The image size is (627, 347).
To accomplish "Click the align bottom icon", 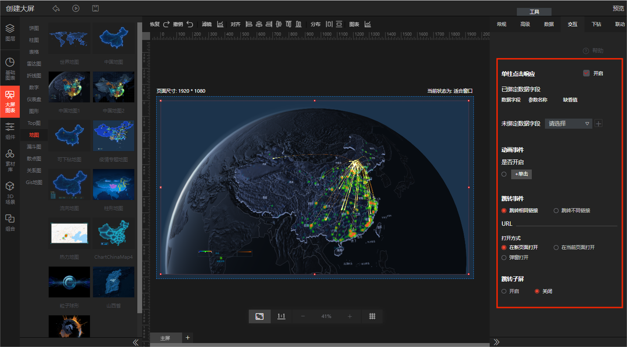I will pyautogui.click(x=298, y=24).
